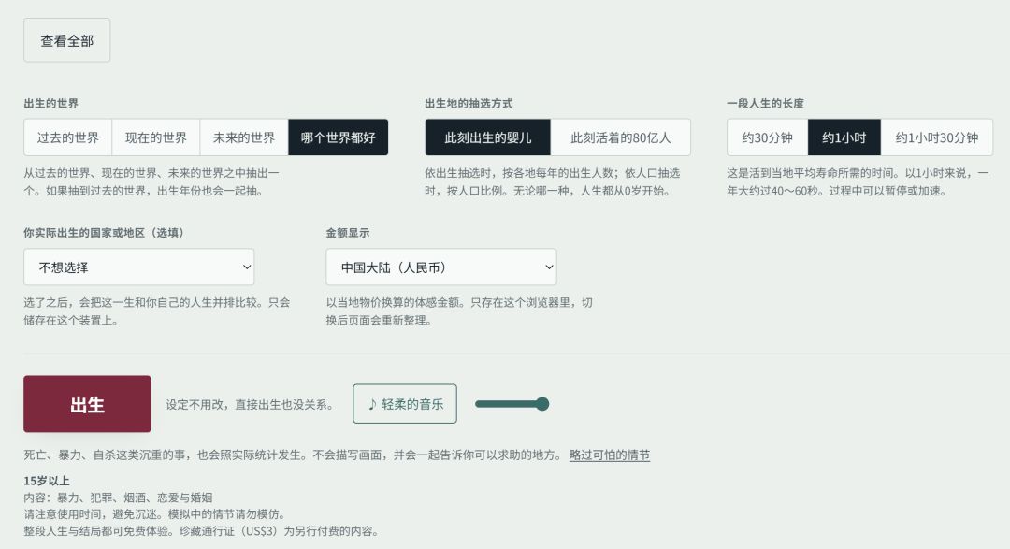Screen dimensions: 1010x549
Task: Open the 中国大陆（人民币） currency dropdown
Action: pos(441,267)
